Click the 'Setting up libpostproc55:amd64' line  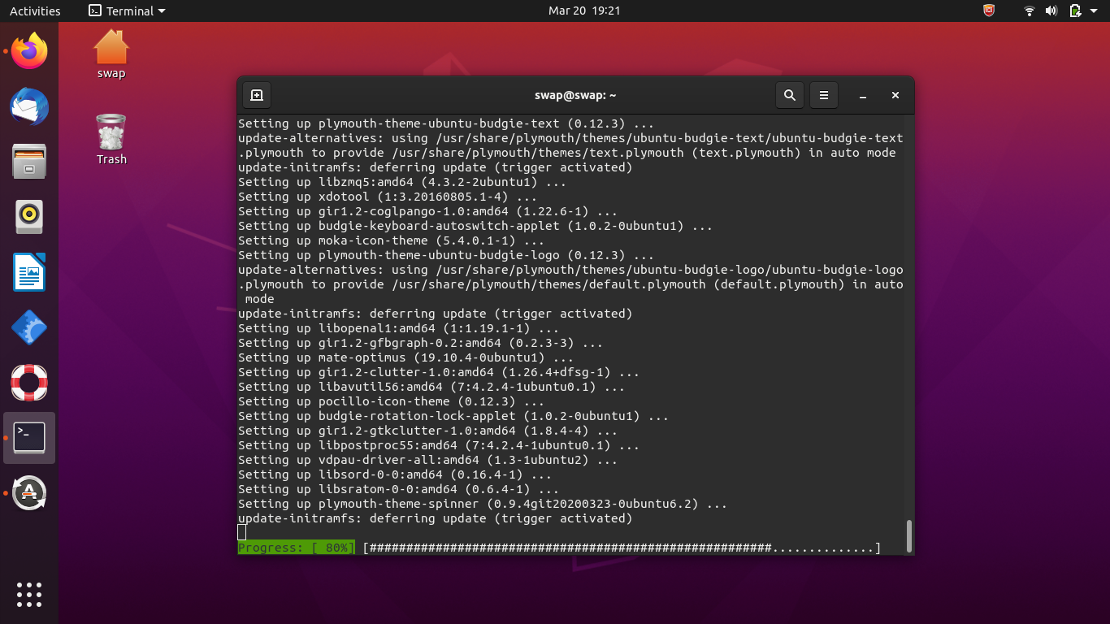(439, 445)
